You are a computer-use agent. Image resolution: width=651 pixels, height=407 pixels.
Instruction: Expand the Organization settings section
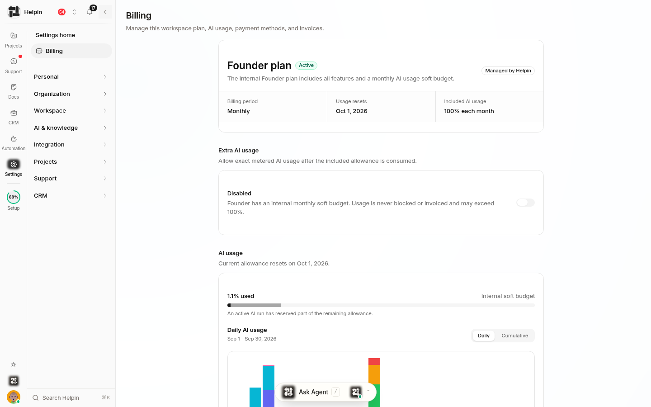click(x=71, y=94)
